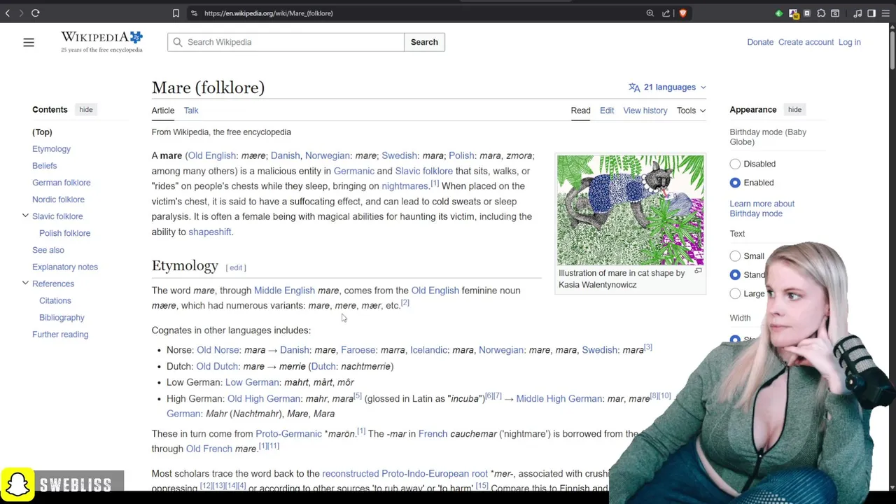The width and height of the screenshot is (896, 504).
Task: Bookmark this page using the bookmark icon
Action: (x=176, y=13)
